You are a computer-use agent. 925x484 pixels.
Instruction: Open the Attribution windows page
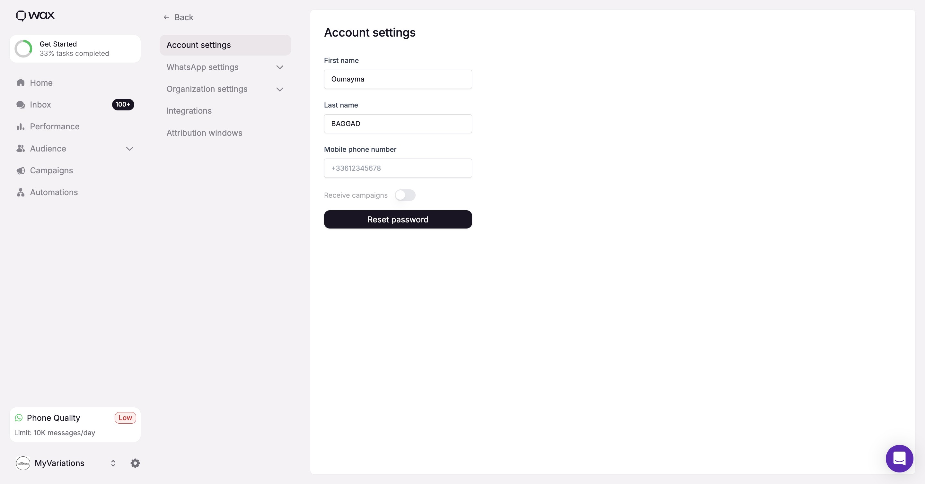coord(225,133)
